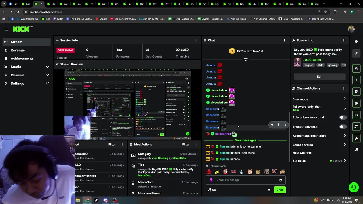Delete the hovered flacosorr chat message
This screenshot has width=363, height=204.
[285, 125]
